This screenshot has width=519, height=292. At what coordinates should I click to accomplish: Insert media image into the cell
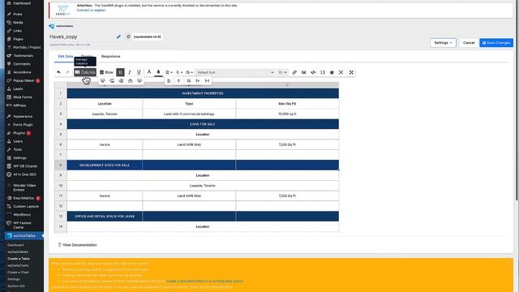(304, 72)
